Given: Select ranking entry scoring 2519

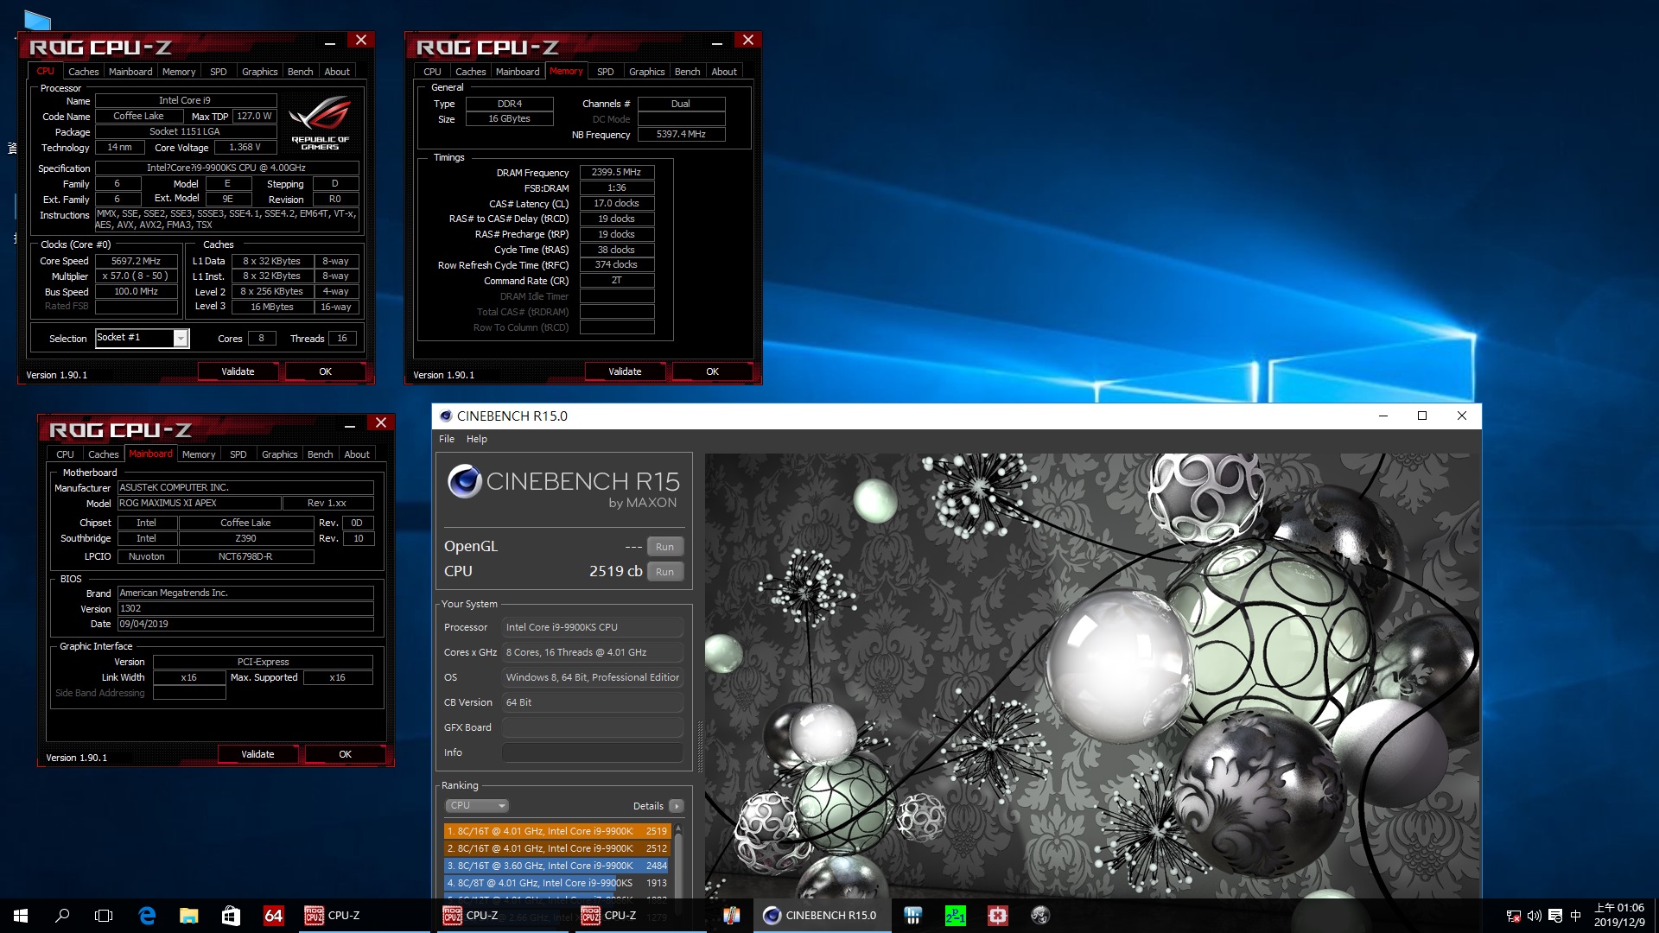Looking at the screenshot, I should (x=557, y=831).
